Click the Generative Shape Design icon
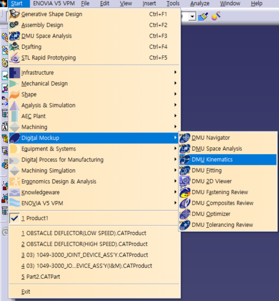 pos(14,14)
